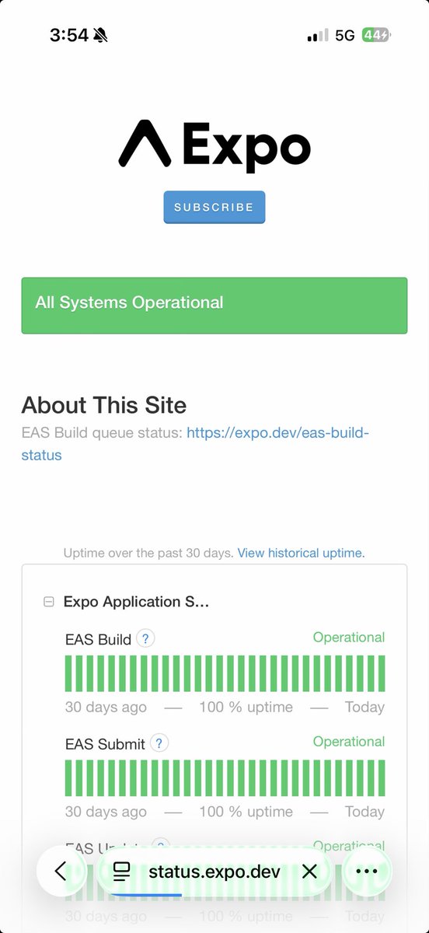Click the help icon next to EAS Submit
Image resolution: width=429 pixels, height=933 pixels.
pyautogui.click(x=159, y=743)
